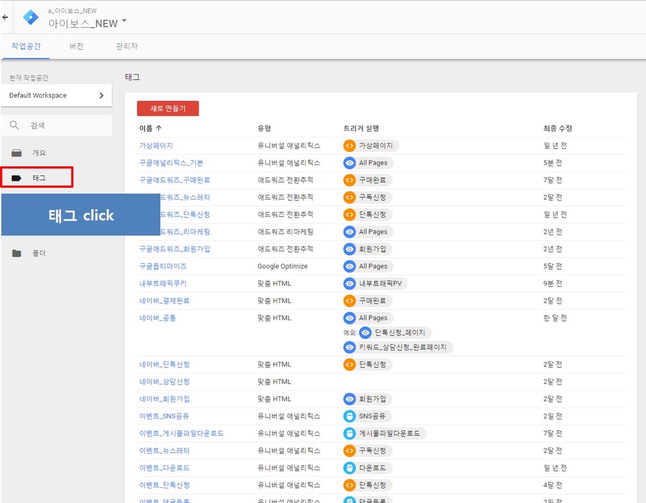Click the sort arrow beside the 이름 header
646x503 pixels.
(x=158, y=128)
